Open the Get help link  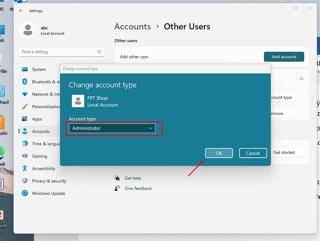(133, 178)
